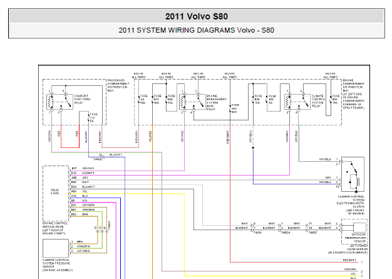
Task: Click the vertical 'YEL/RED' wire label
Action: point(150,137)
